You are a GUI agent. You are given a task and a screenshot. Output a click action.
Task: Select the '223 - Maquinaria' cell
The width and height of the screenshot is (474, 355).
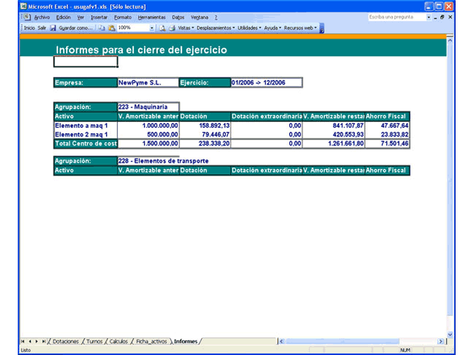(x=148, y=107)
